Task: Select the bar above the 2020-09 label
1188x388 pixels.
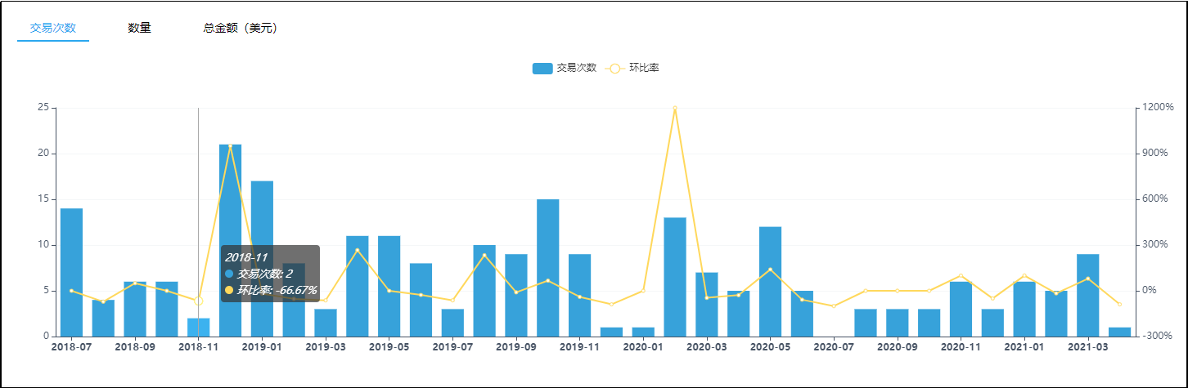Action: (x=898, y=323)
